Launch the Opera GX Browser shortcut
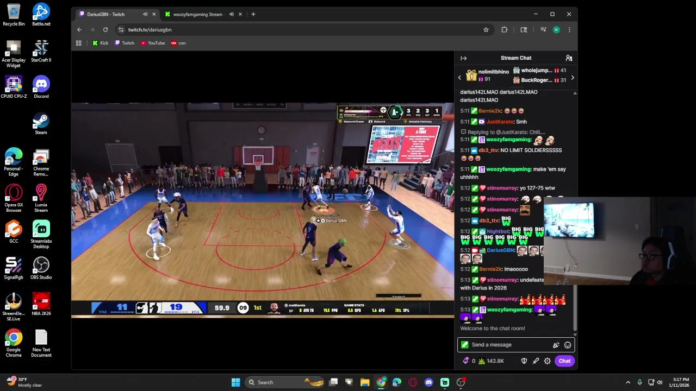The image size is (696, 391). 14,199
